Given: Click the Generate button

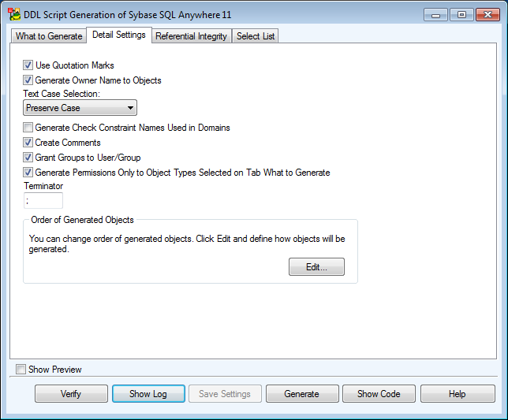Looking at the screenshot, I should (302, 394).
